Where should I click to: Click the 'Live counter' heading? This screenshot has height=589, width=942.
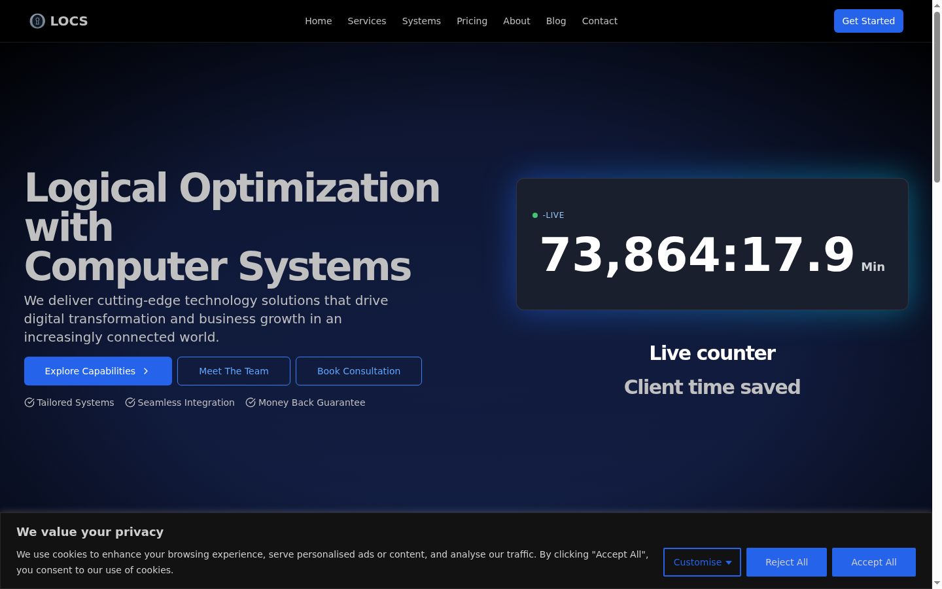(712, 353)
